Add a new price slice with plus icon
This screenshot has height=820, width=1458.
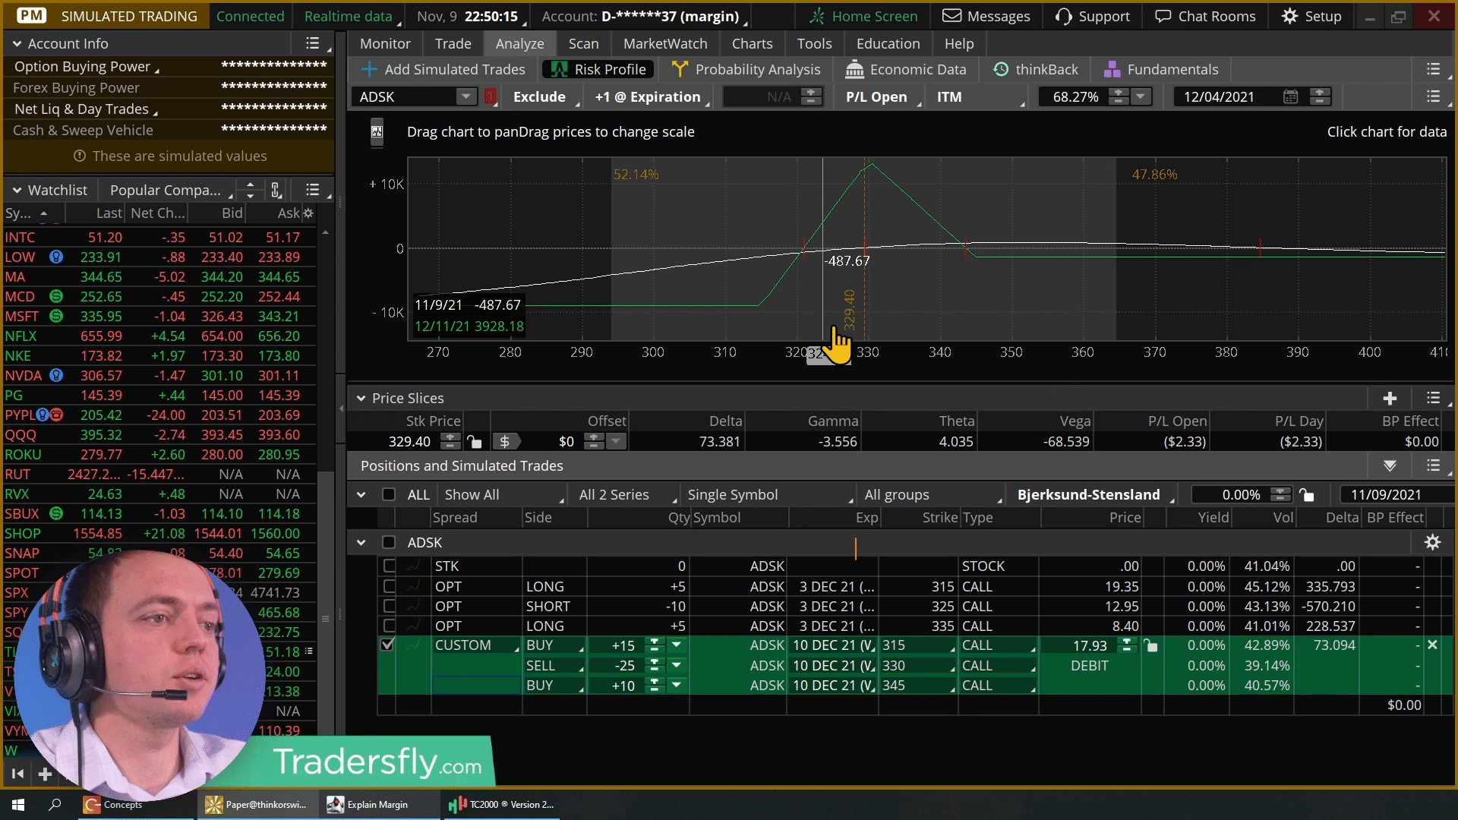click(x=1390, y=398)
